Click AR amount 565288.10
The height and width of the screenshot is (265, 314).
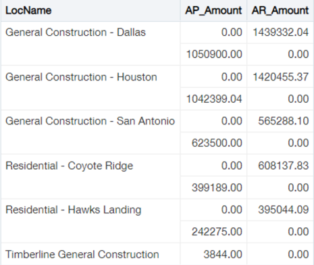tap(283, 121)
